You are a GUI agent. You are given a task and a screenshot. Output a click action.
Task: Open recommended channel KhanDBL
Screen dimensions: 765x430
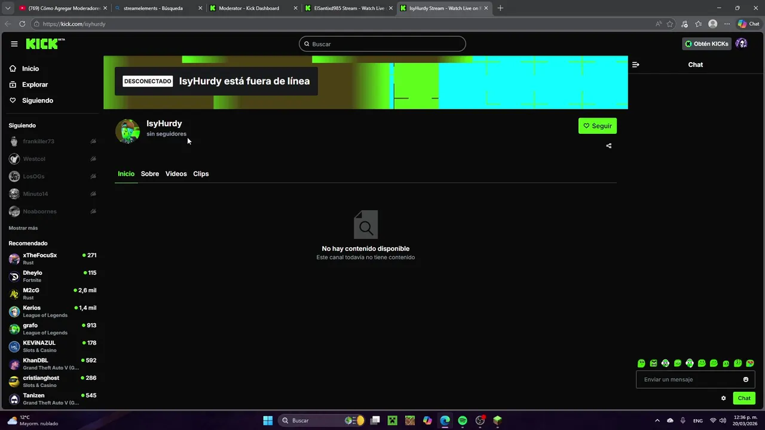(53, 364)
